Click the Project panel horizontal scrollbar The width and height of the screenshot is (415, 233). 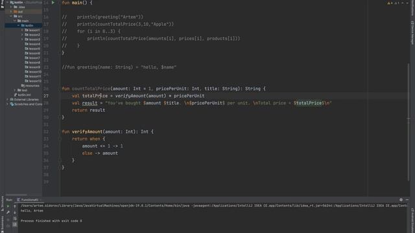[16, 195]
